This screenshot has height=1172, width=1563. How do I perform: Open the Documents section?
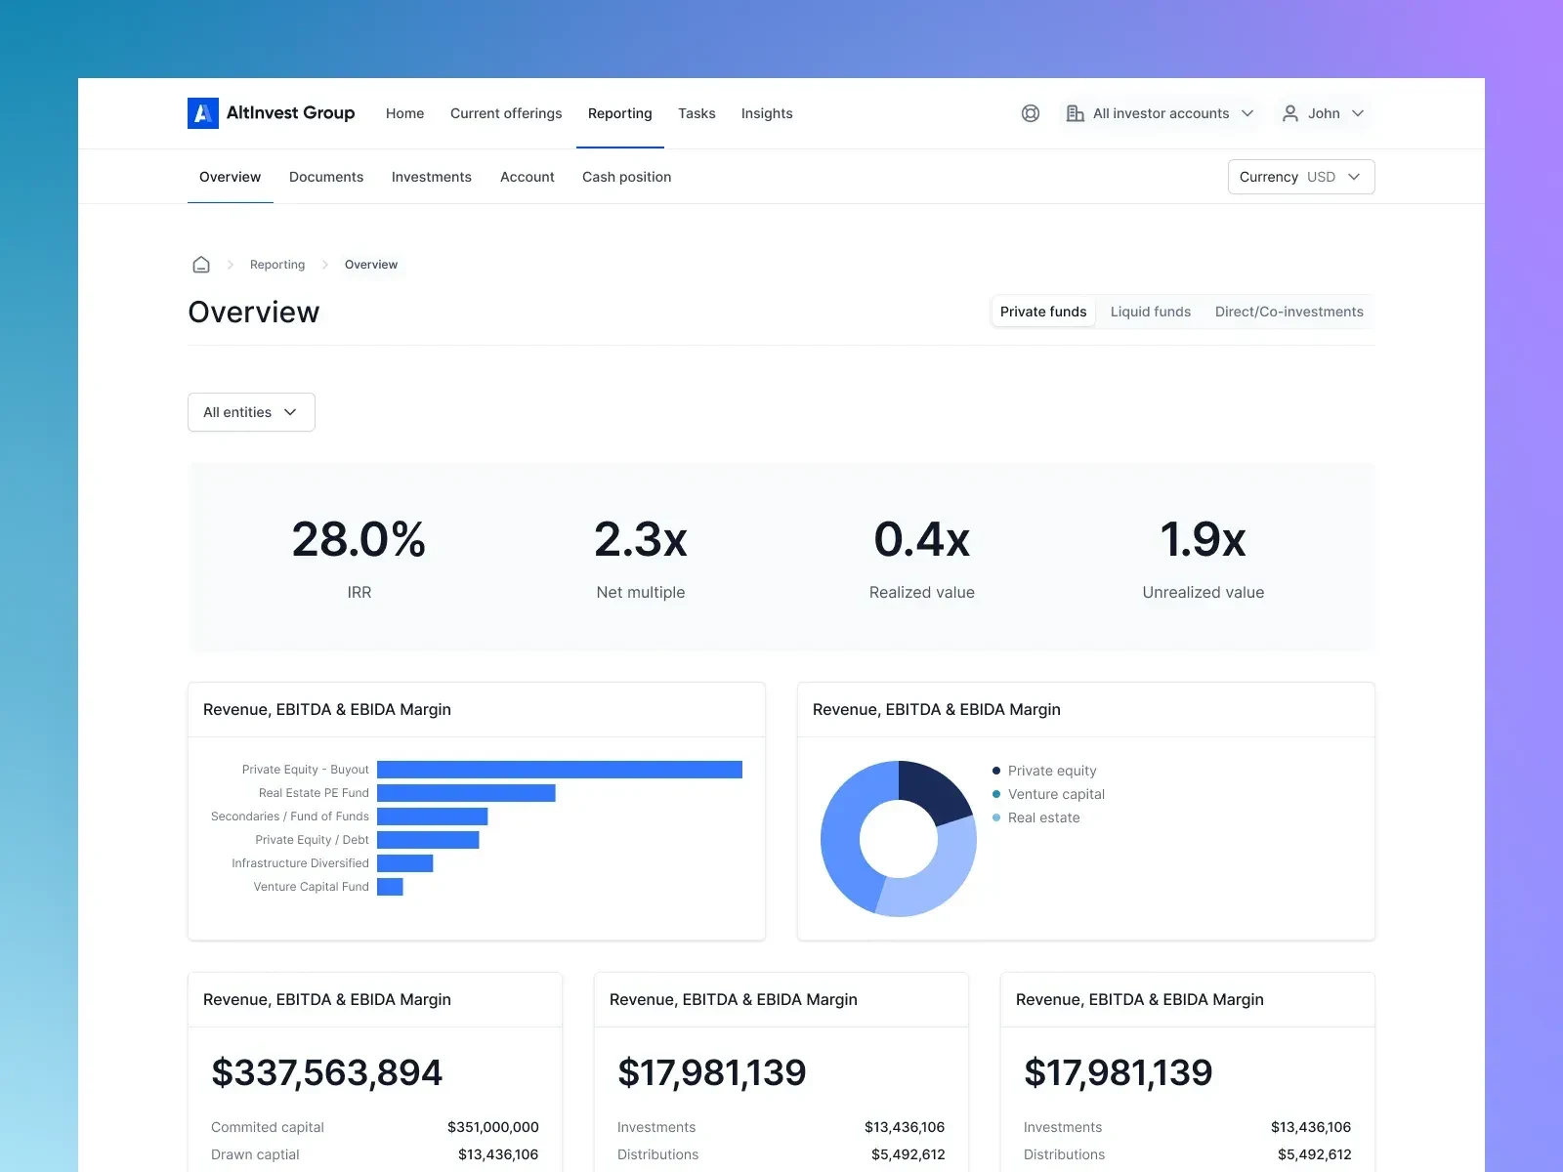coord(325,177)
